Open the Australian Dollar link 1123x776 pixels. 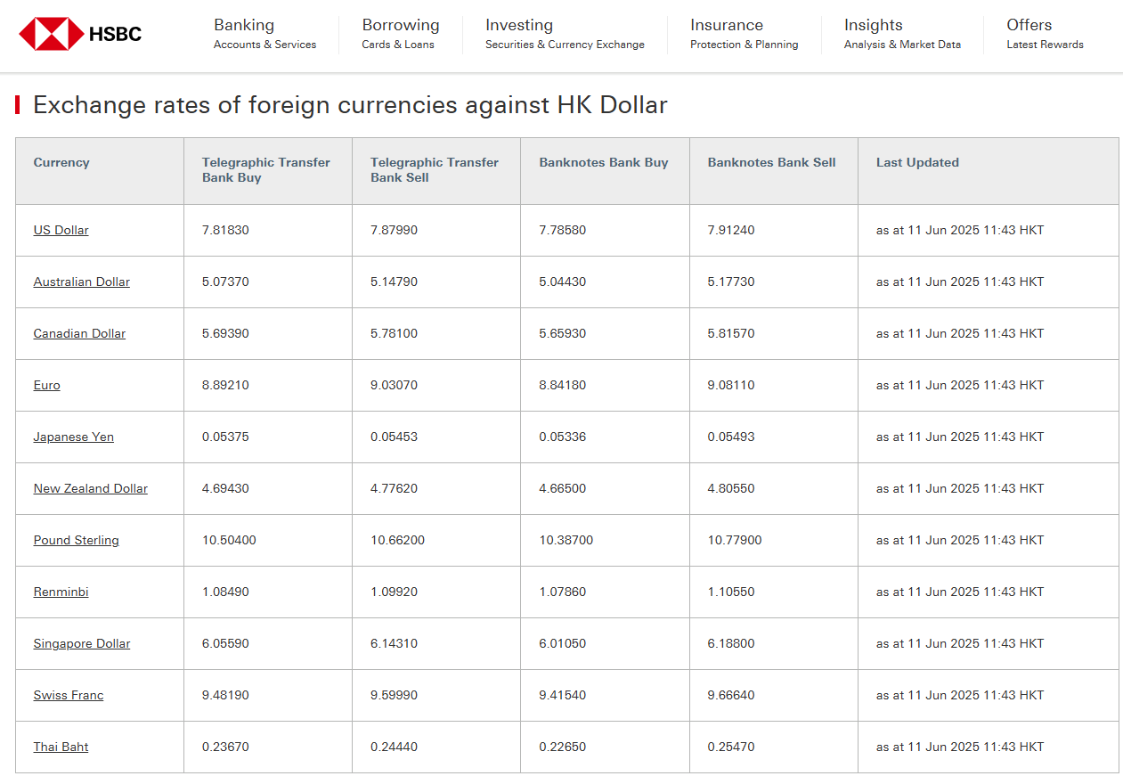point(82,282)
